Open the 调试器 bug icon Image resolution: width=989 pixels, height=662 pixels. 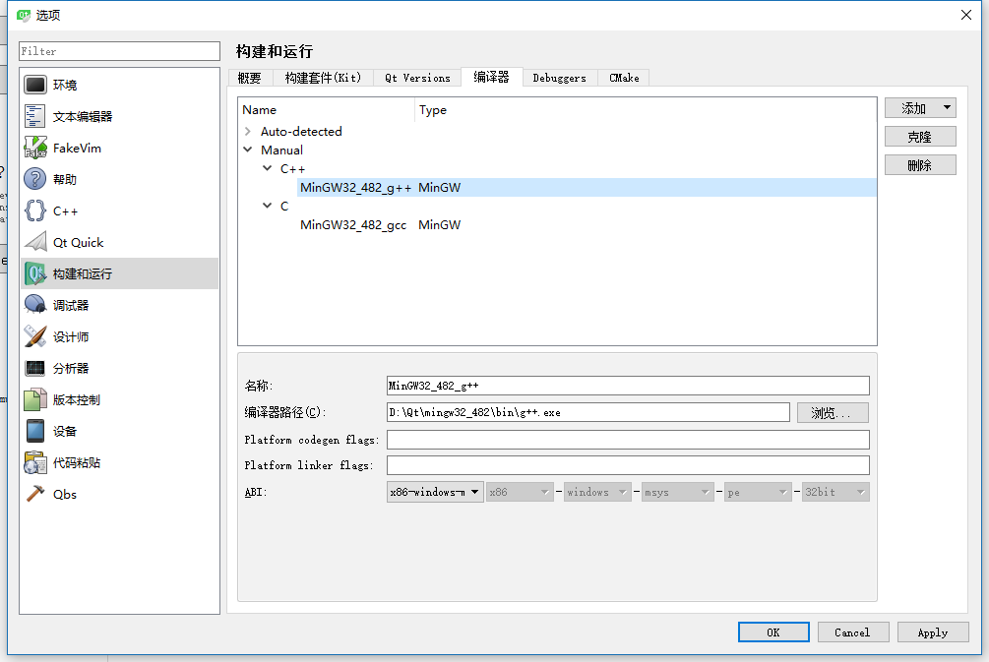click(35, 305)
